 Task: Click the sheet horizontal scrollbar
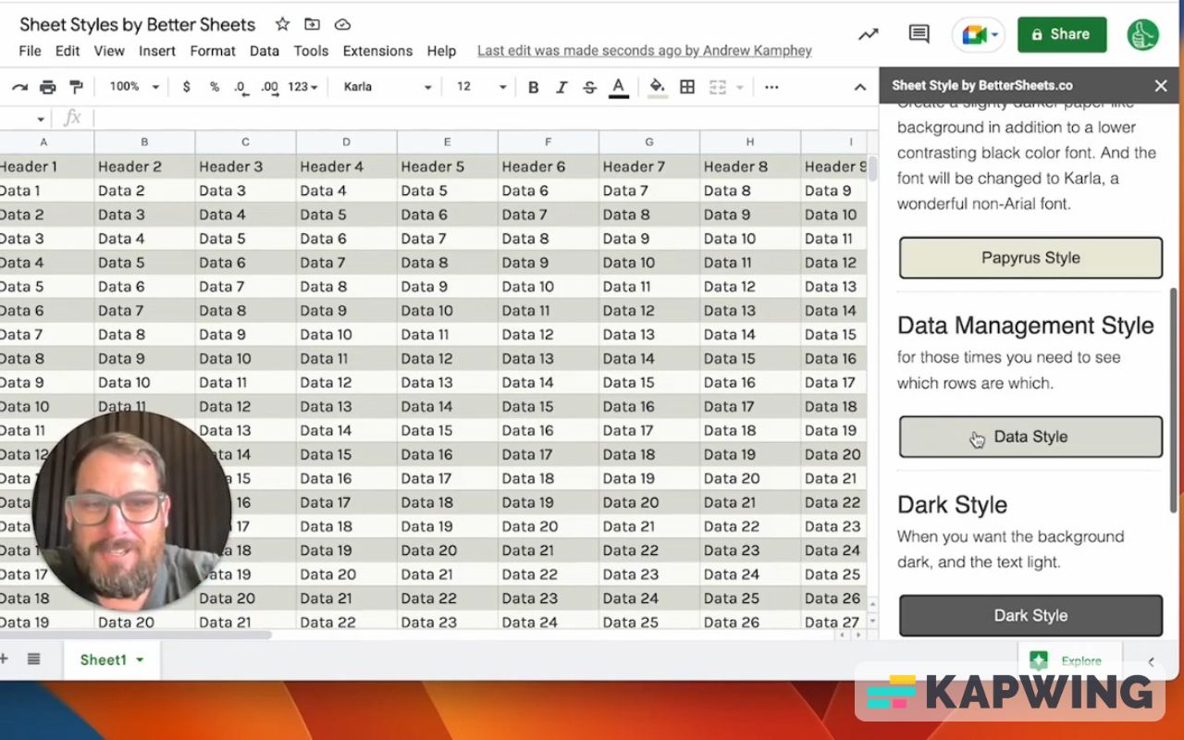[135, 635]
